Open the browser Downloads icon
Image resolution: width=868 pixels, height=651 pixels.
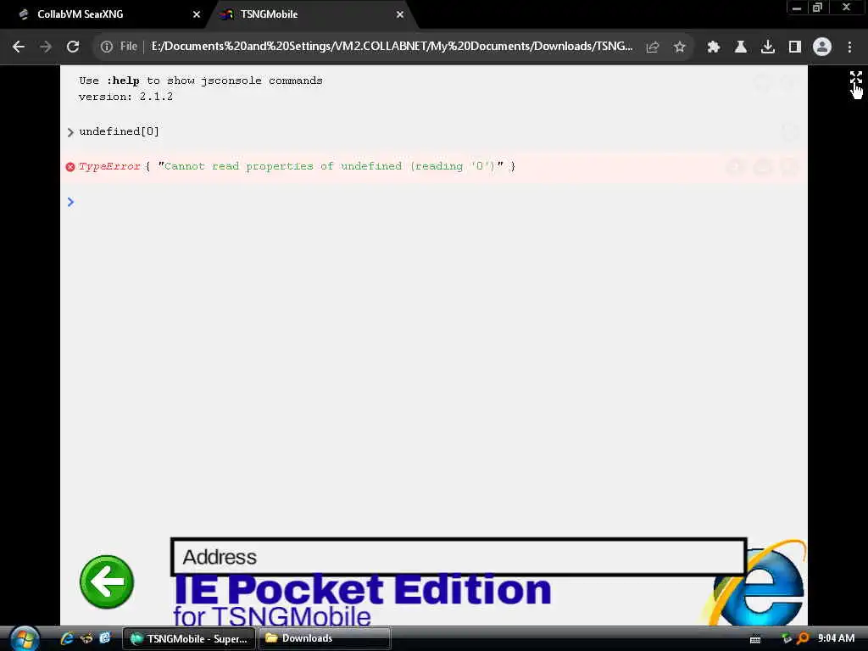[x=767, y=47]
